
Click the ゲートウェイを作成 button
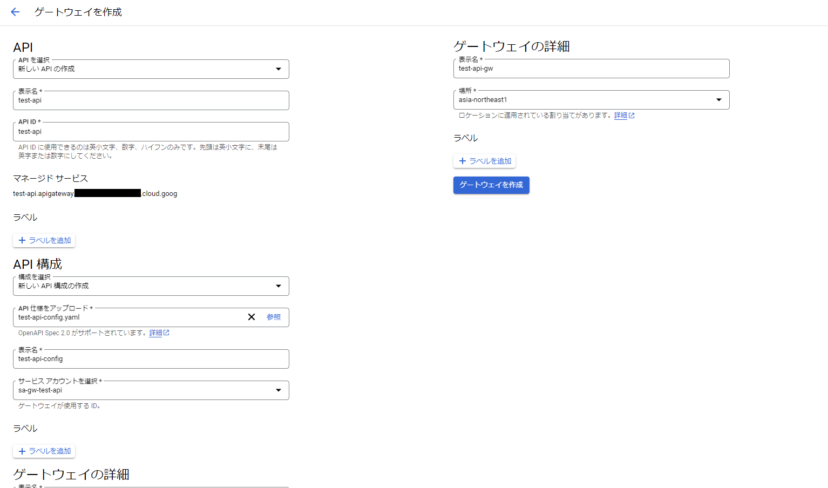click(491, 185)
